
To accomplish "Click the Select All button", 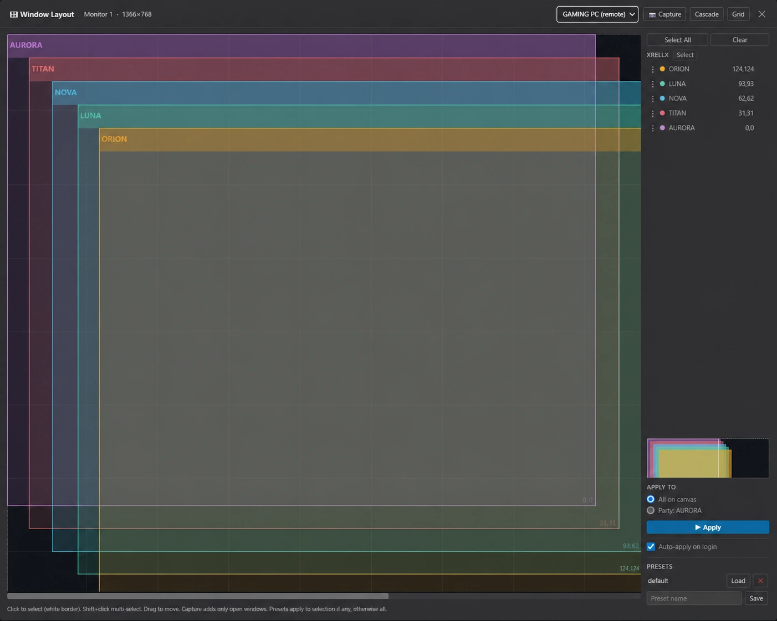I will coord(677,40).
